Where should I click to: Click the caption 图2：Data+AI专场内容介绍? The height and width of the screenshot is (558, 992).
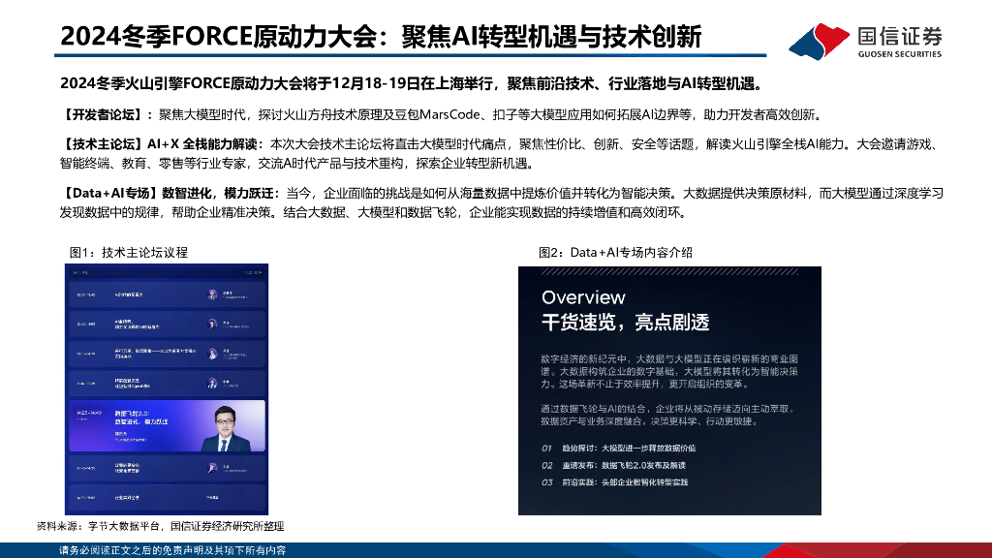[615, 253]
